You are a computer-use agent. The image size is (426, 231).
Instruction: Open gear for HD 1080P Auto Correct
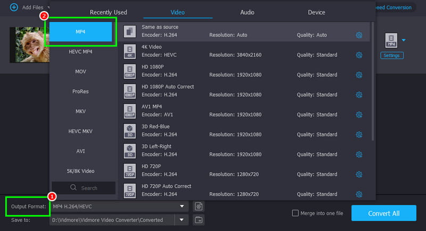359,95
